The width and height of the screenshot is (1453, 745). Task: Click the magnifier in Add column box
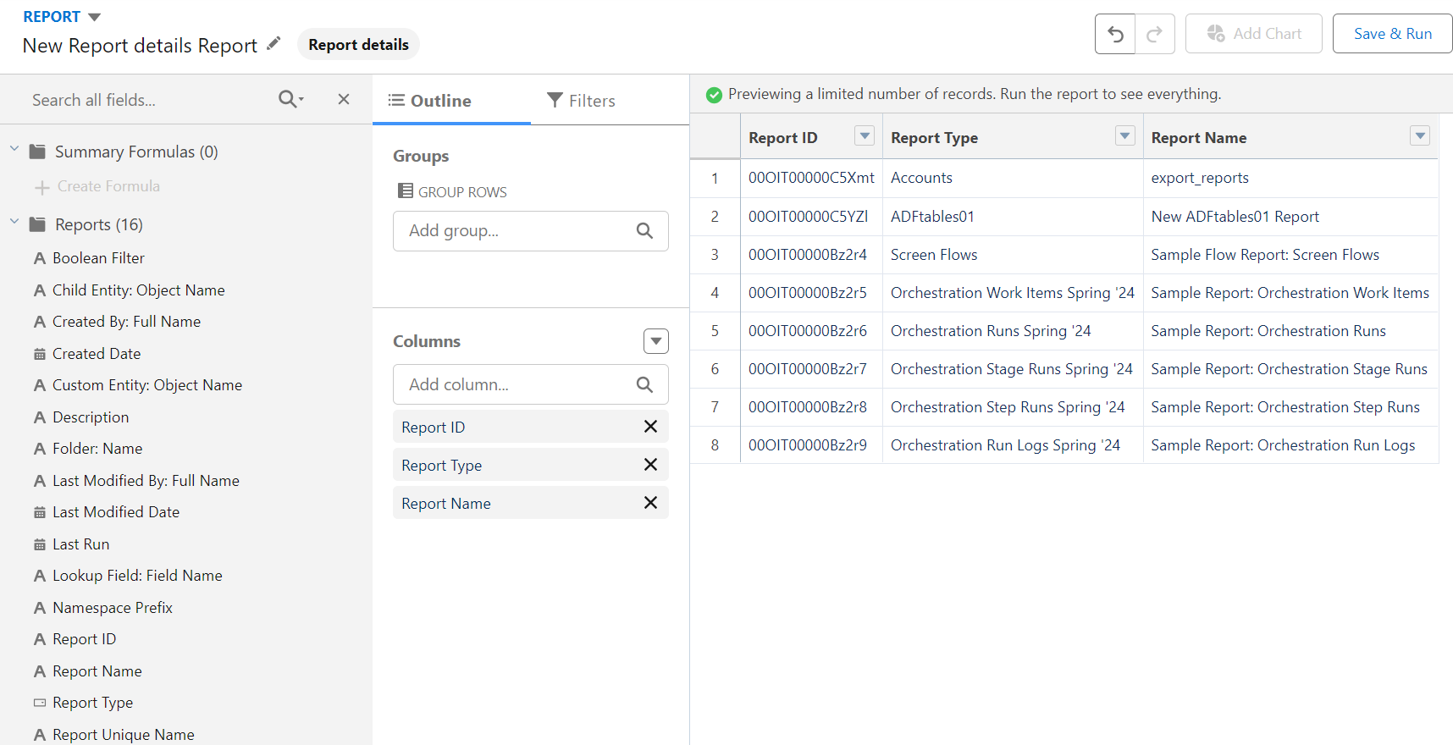(644, 384)
